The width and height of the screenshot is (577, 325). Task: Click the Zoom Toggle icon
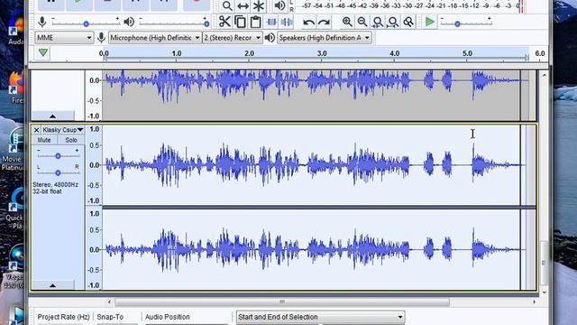point(408,23)
